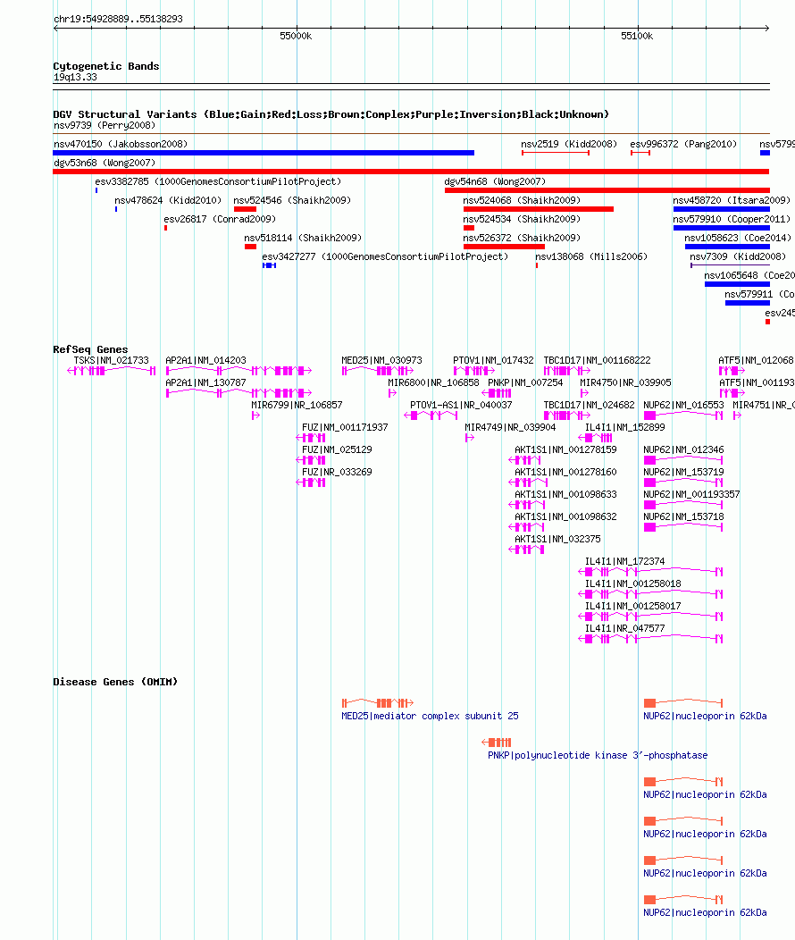
Task: Click nsv518114 (Shaikh2009) variant label
Action: [303, 238]
